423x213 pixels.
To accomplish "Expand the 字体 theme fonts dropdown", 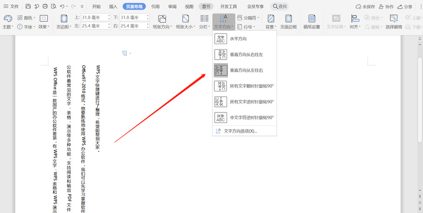I will (26, 27).
